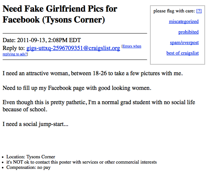Click the Compensation: no pay bullet
The width and height of the screenshot is (207, 173).
pos(28,167)
